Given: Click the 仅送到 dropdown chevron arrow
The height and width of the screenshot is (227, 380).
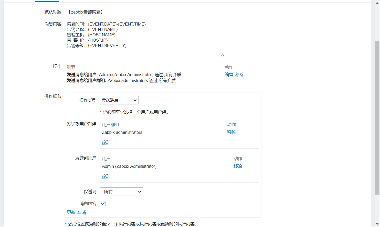Looking at the screenshot, I should click(x=140, y=192).
